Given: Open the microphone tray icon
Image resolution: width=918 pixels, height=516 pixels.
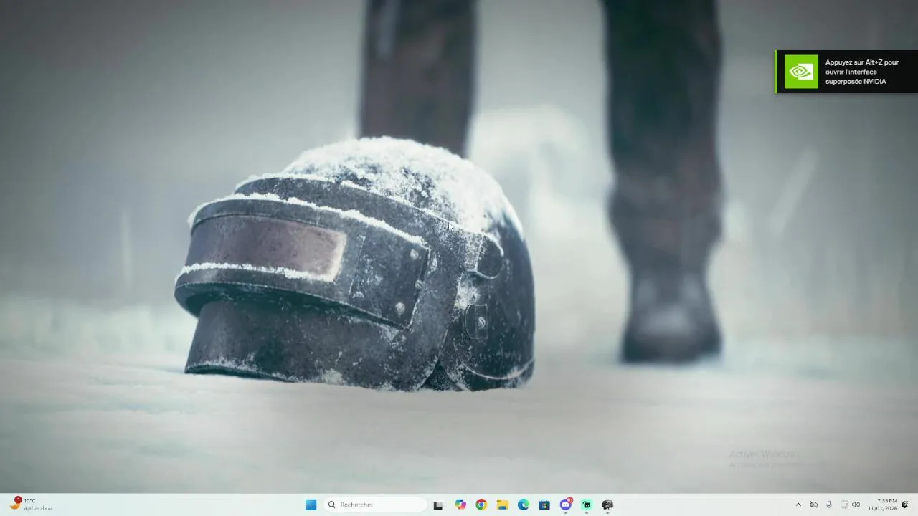Looking at the screenshot, I should (829, 505).
